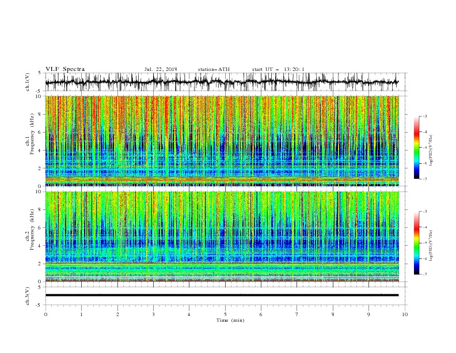The width and height of the screenshot is (456, 353).
Task: Click the ch.1 color bar "-3" label
Action: 425,116
